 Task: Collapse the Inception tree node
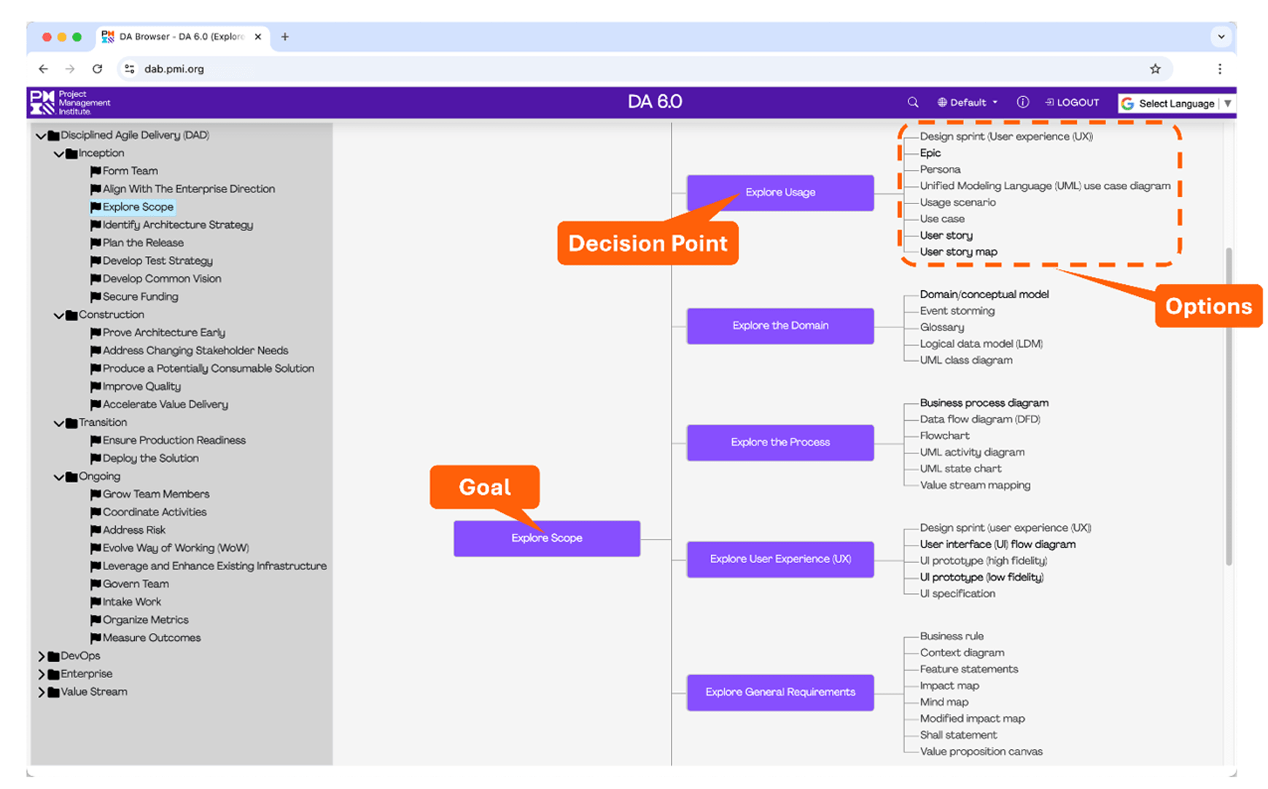coord(59,154)
